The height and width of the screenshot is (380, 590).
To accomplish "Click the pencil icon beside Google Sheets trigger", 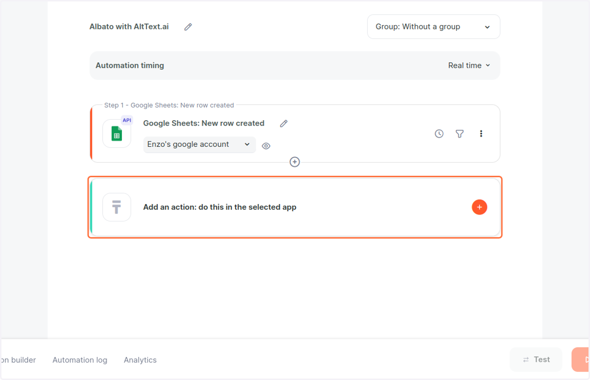I will click(x=284, y=124).
